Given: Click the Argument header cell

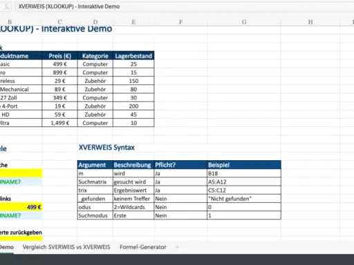Looking at the screenshot, I should [x=95, y=165].
